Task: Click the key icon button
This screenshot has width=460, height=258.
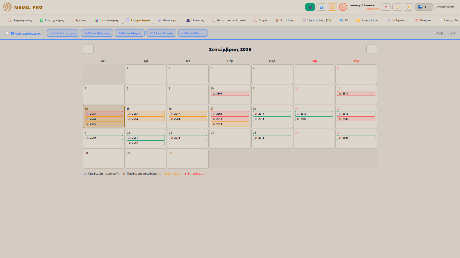Action: (409, 7)
